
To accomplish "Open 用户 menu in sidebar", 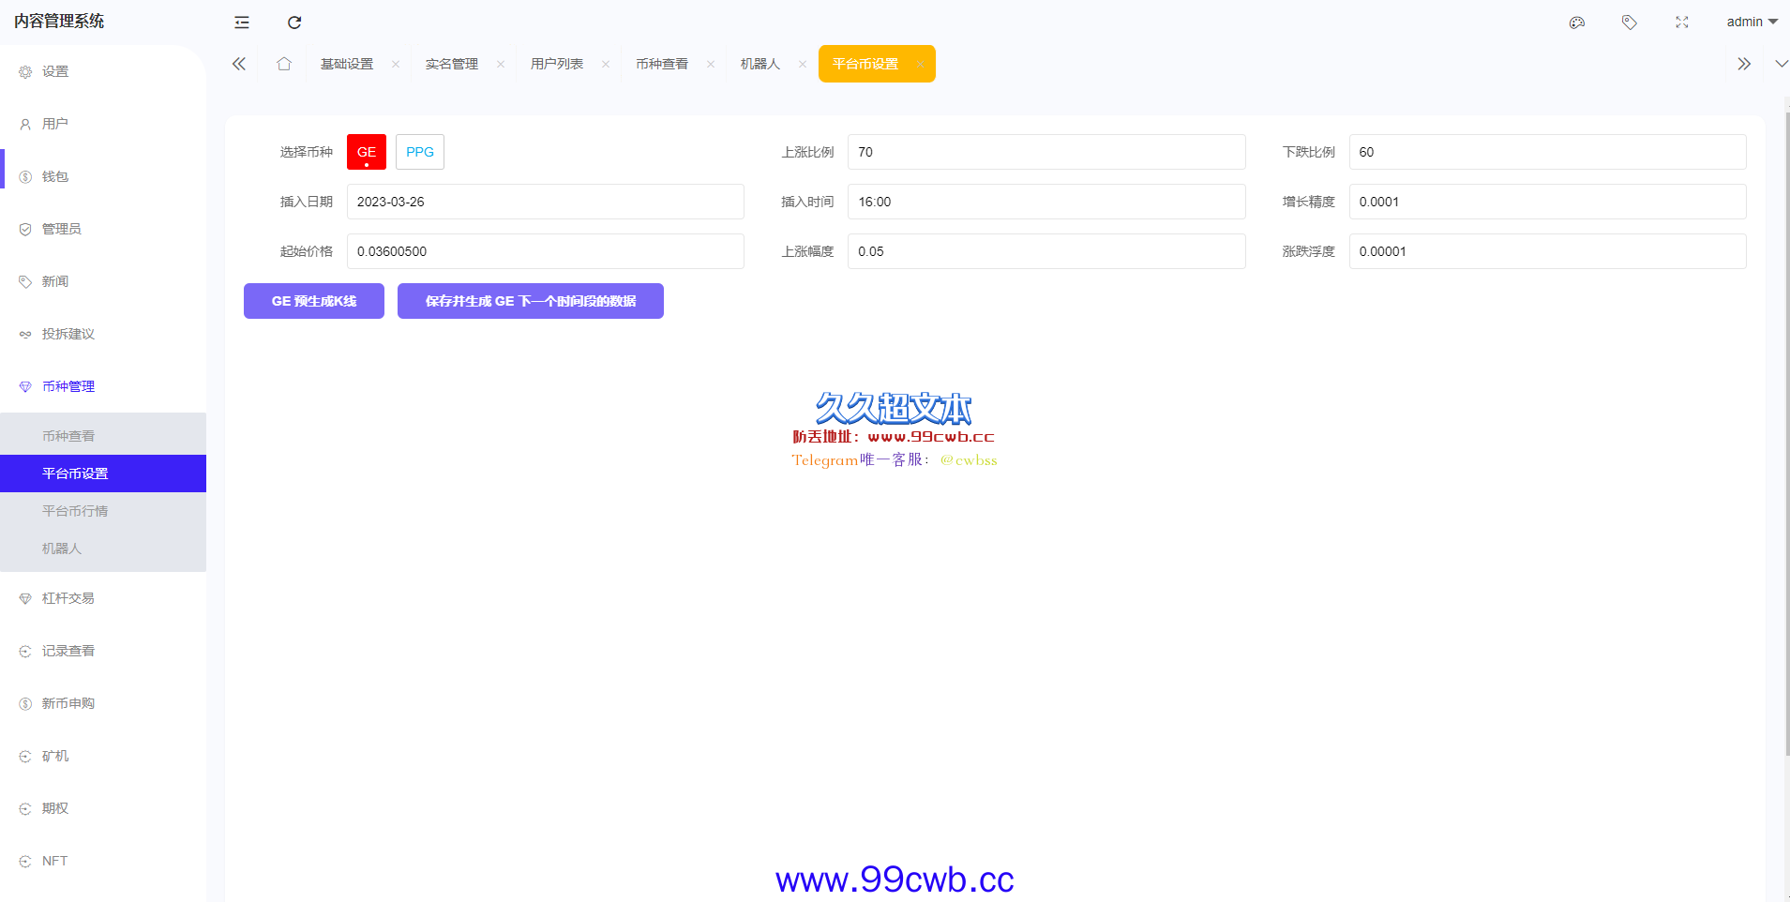I will [103, 124].
